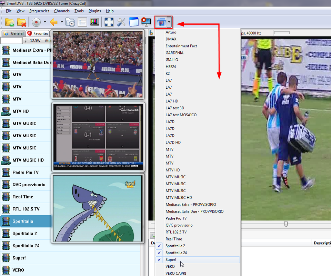Select MTV HD in the channel list

[26, 111]
